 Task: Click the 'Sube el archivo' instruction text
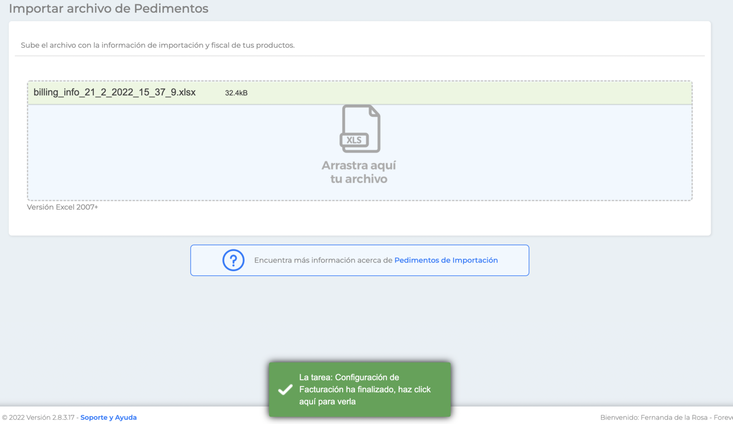pyautogui.click(x=158, y=45)
